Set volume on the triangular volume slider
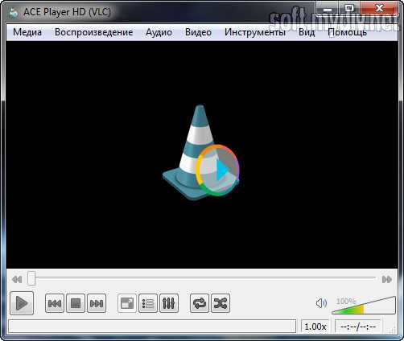Image resolution: width=404 pixels, height=341 pixels. (364, 305)
